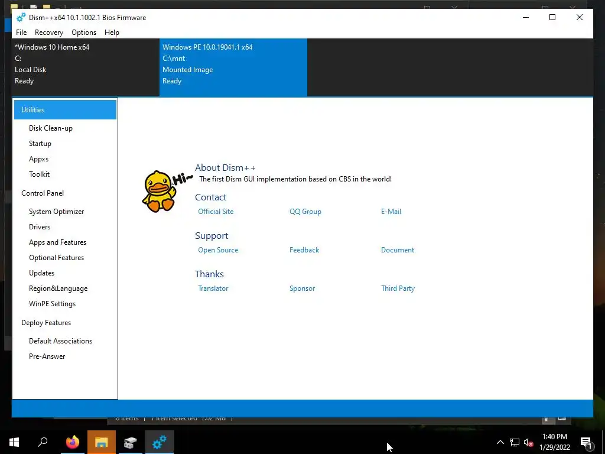Open the taskbar clock and date

[x=554, y=442]
